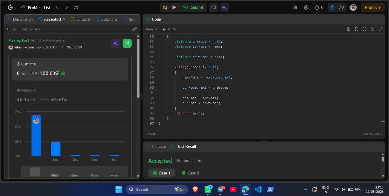Switch to the Description tab
The width and height of the screenshot is (389, 196).
tap(20, 19)
